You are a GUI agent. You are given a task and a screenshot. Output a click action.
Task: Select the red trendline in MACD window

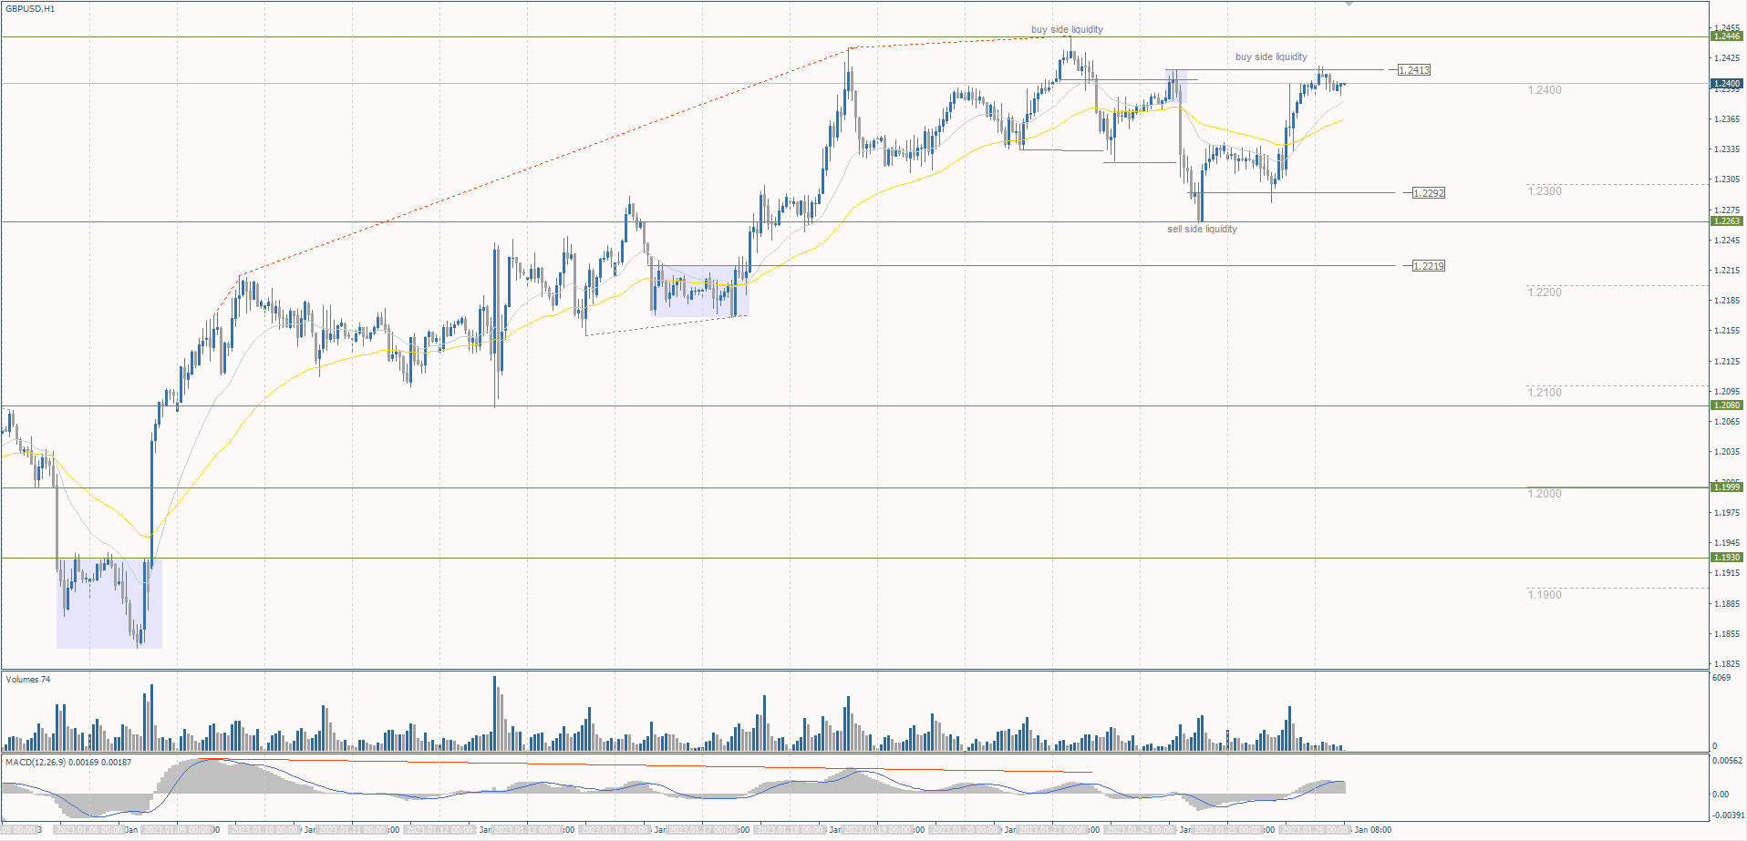point(646,765)
